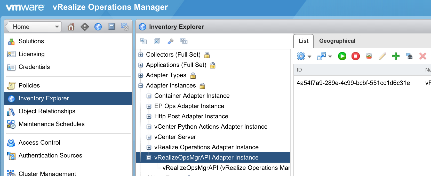Click the diamond Alerts icon in navigation toolbar
This screenshot has height=176, width=431.
coord(85,27)
